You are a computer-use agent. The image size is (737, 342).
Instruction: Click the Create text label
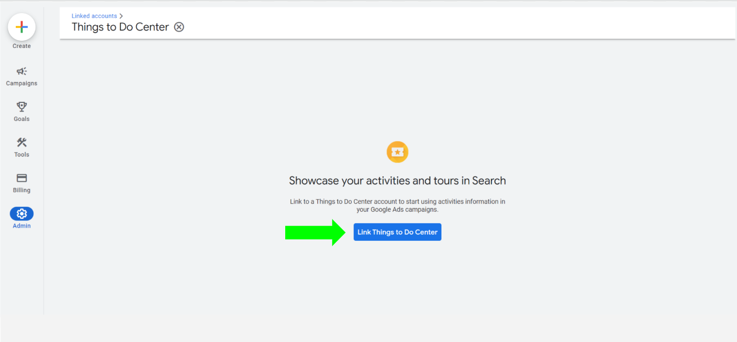pos(22,46)
